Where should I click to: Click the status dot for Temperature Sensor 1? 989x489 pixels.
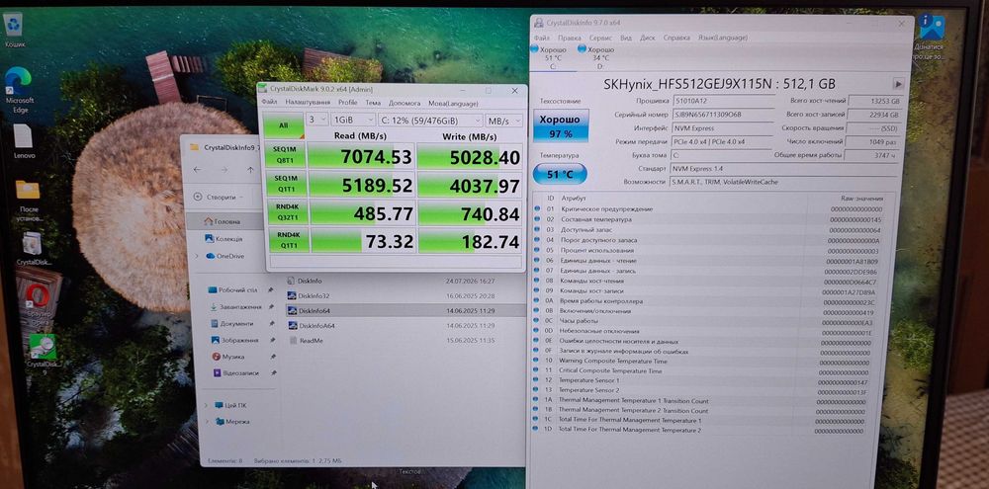537,380
